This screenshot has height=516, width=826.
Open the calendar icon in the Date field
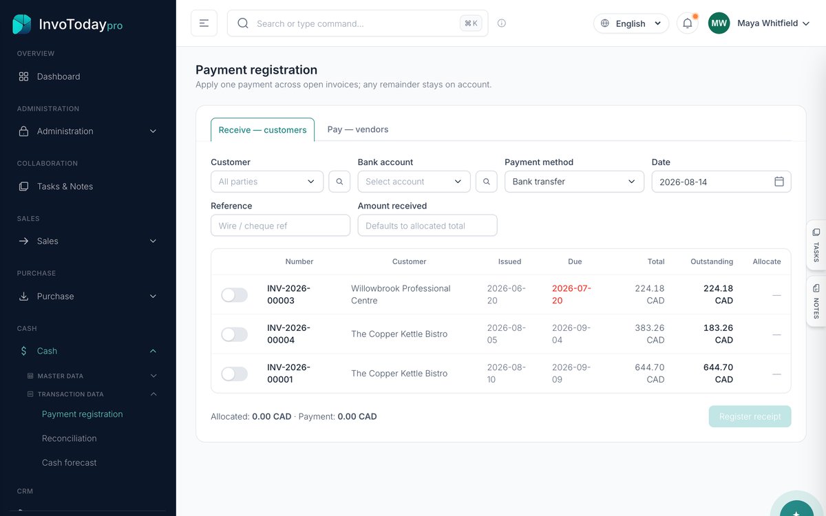[779, 182]
